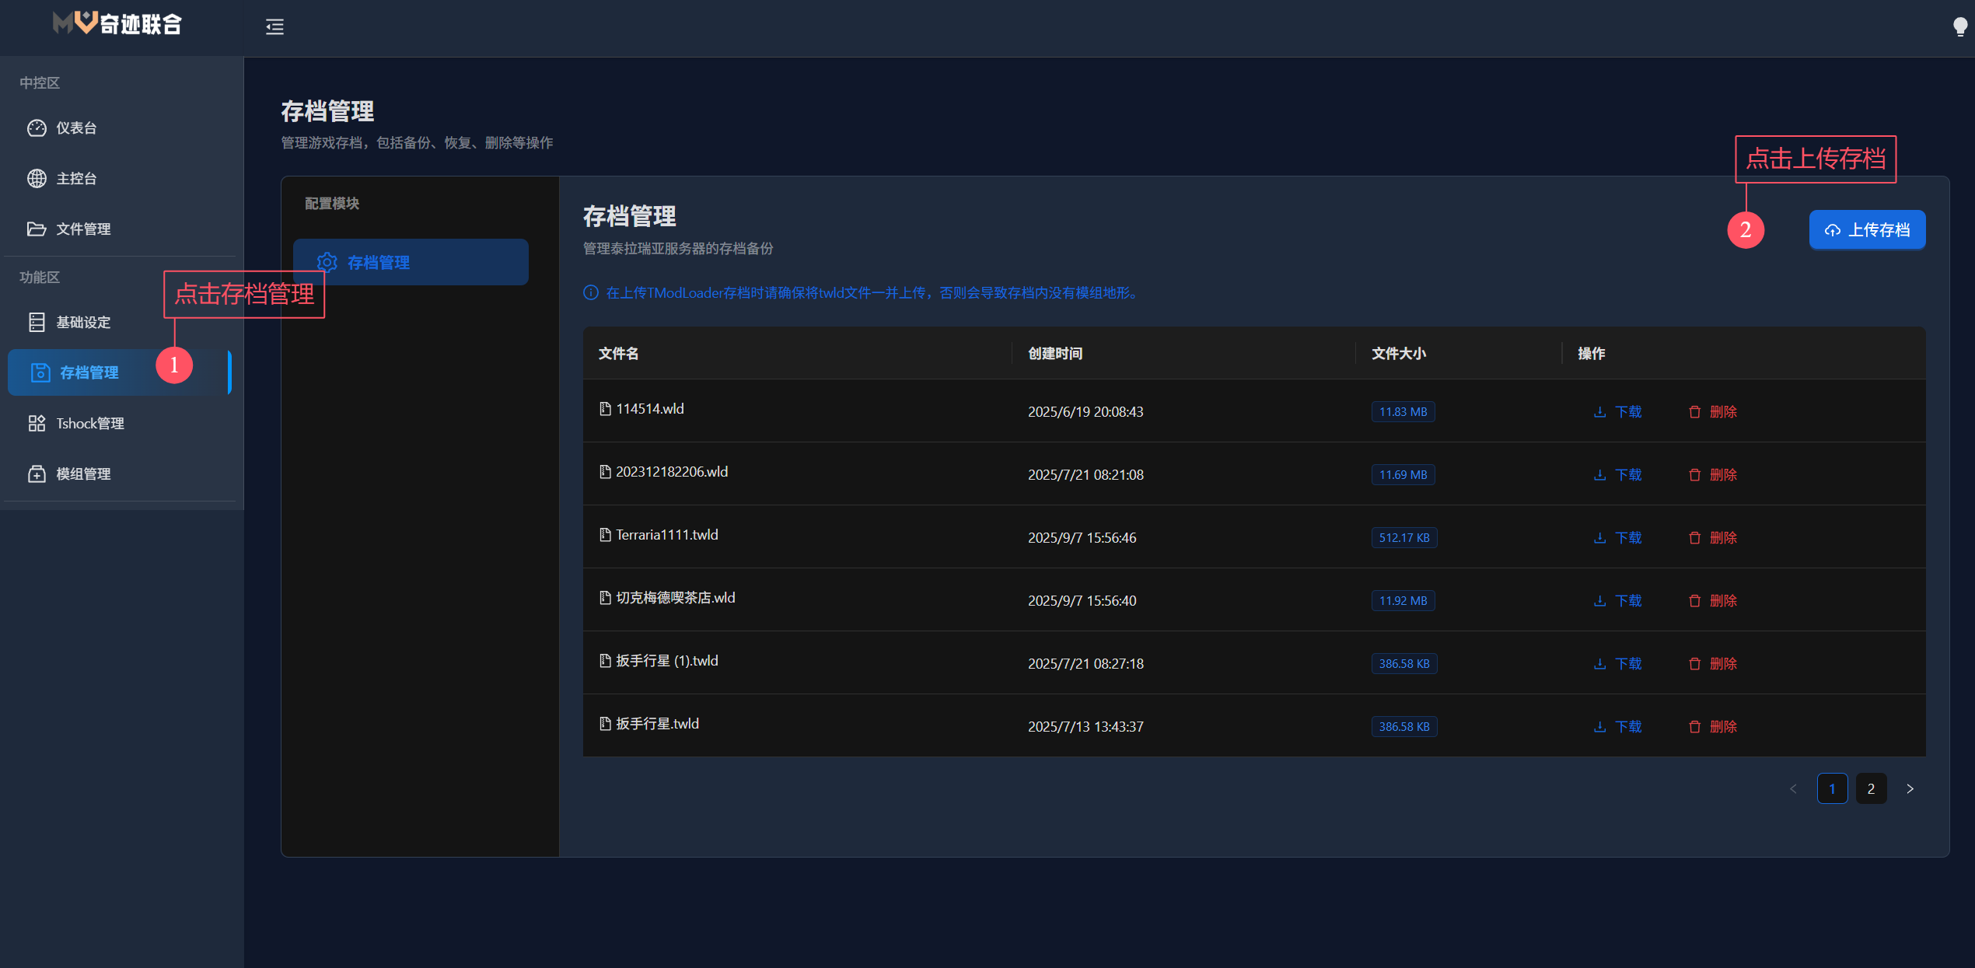This screenshot has height=968, width=1975.
Task: Go to page 2 of the list
Action: pyautogui.click(x=1871, y=789)
